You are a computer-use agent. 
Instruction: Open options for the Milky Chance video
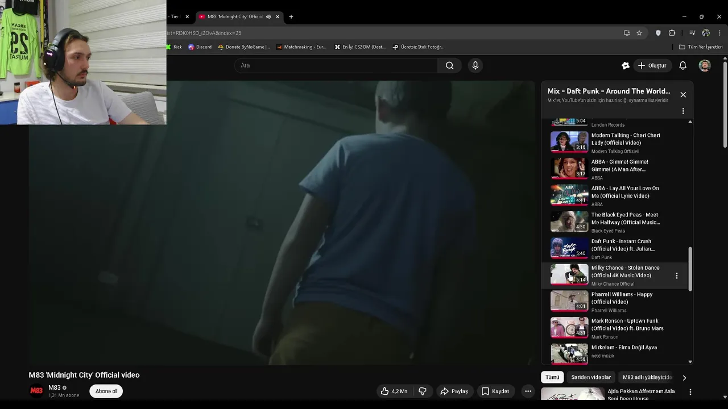pyautogui.click(x=676, y=276)
